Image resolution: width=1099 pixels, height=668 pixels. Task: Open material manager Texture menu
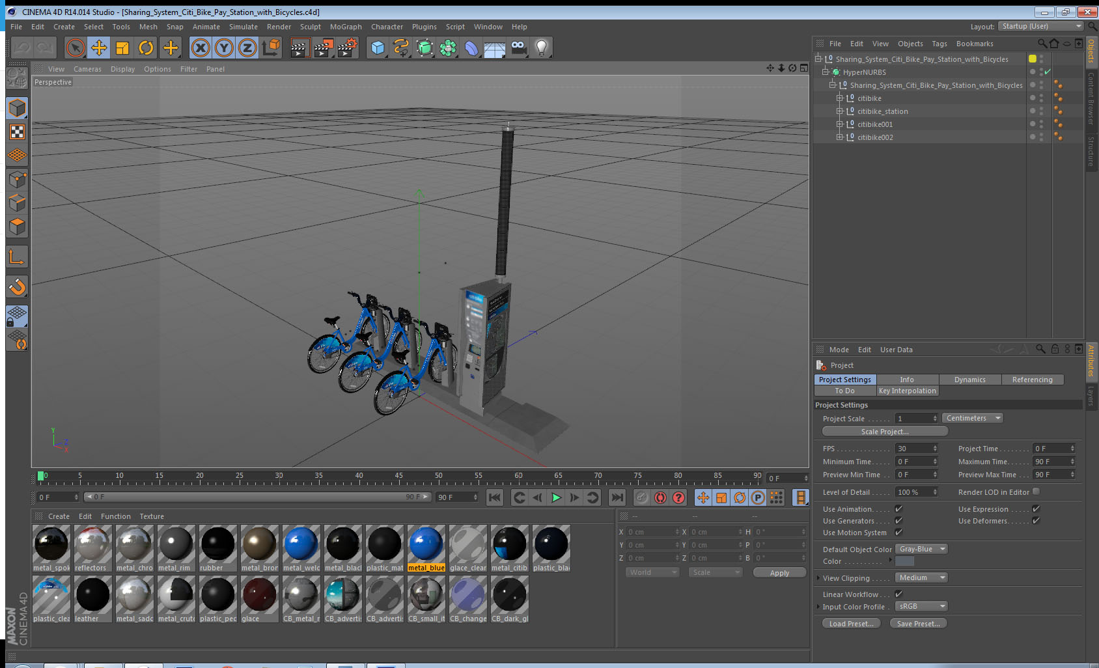point(152,516)
